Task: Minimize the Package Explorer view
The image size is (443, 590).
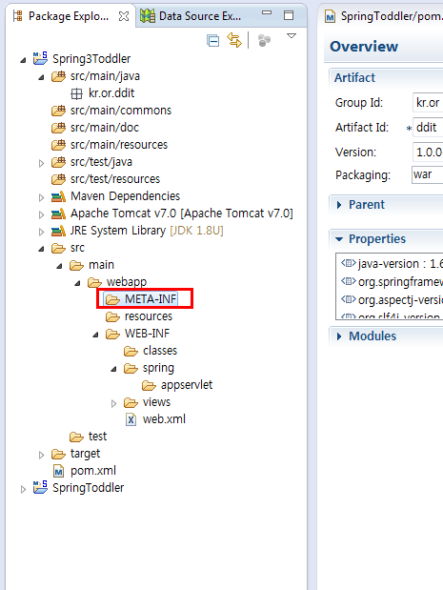Action: (267, 12)
